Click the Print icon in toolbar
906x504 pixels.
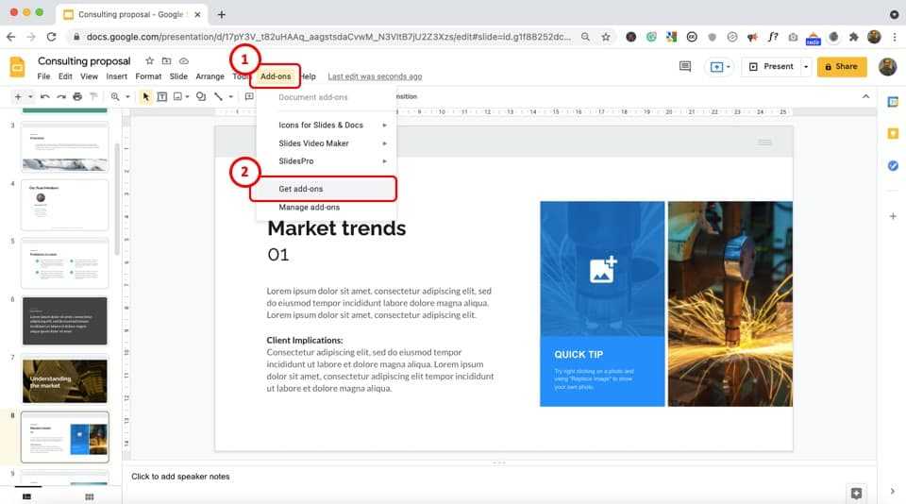pyautogui.click(x=75, y=96)
